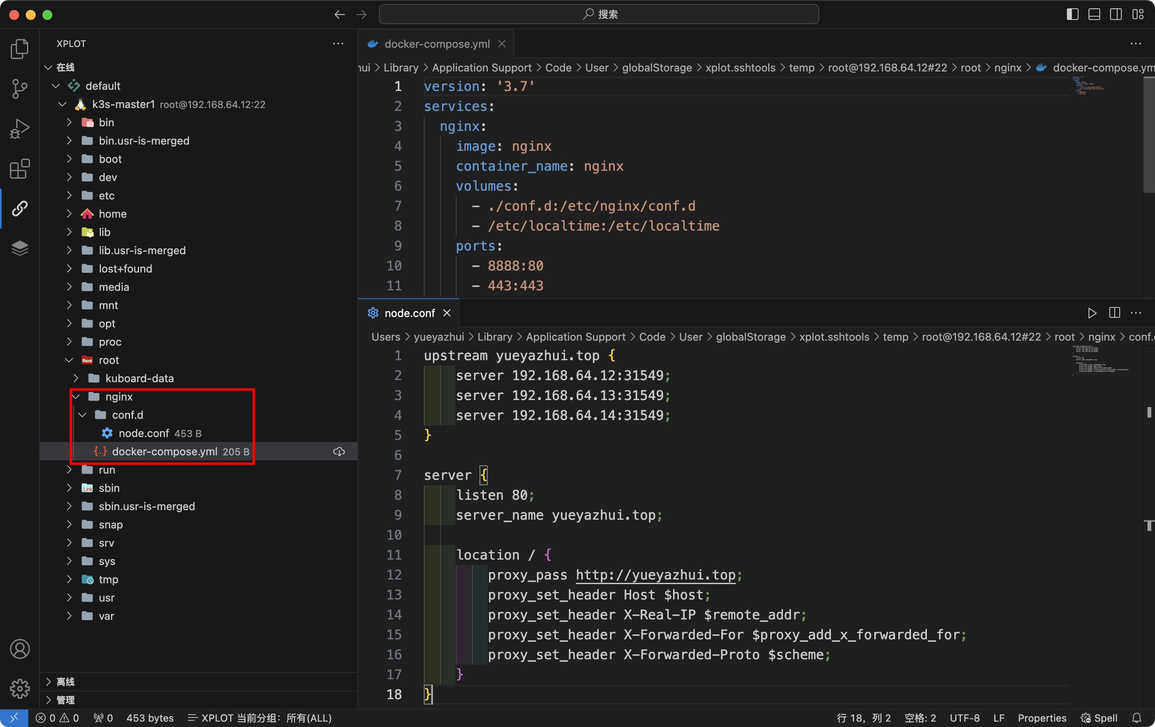
Task: Select docker-compose.yml in the file tree
Action: point(199,451)
